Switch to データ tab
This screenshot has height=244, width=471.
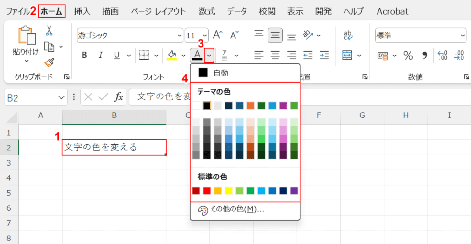pos(237,11)
